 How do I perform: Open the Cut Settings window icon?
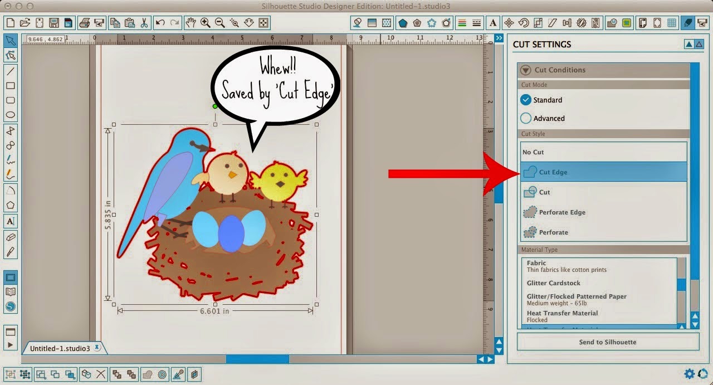coord(688,23)
